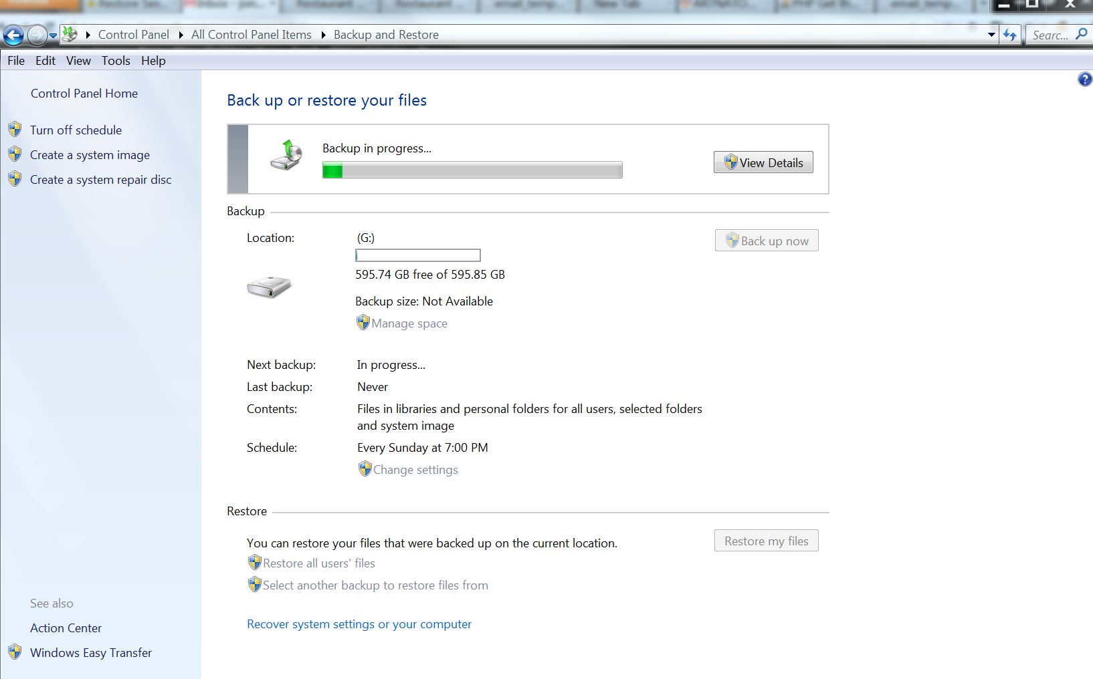Click the shield icon beside Change settings

[365, 469]
